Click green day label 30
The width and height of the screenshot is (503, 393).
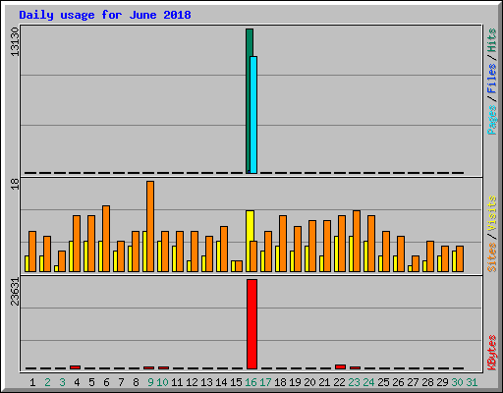point(457,382)
